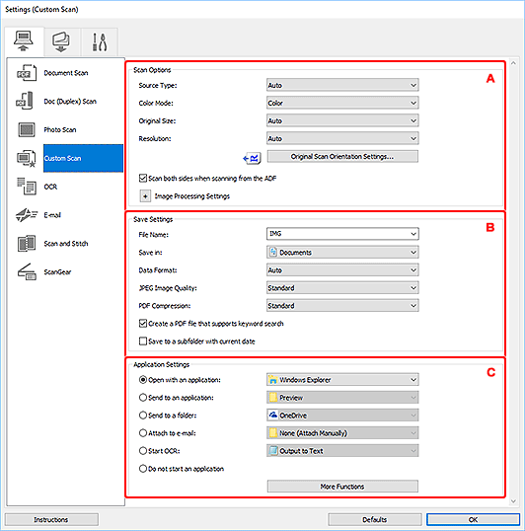525x531 pixels.
Task: Open the General Settings tools tab
Action: [100, 41]
